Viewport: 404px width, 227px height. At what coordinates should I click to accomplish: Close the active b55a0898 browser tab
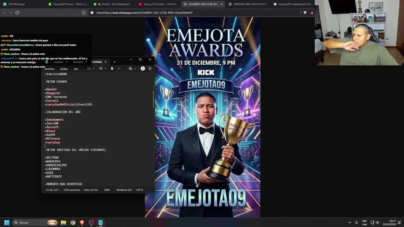click(x=222, y=4)
